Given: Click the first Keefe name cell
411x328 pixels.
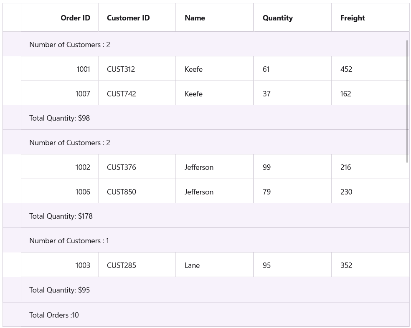Looking at the screenshot, I should click(x=193, y=69).
